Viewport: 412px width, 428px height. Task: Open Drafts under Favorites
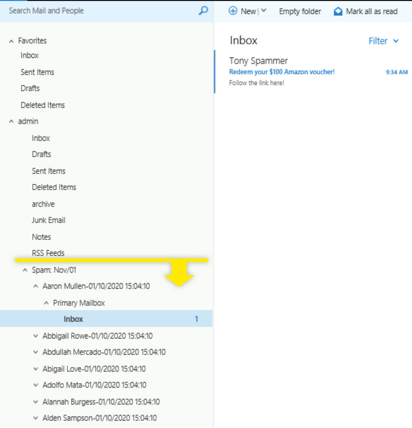click(x=30, y=88)
